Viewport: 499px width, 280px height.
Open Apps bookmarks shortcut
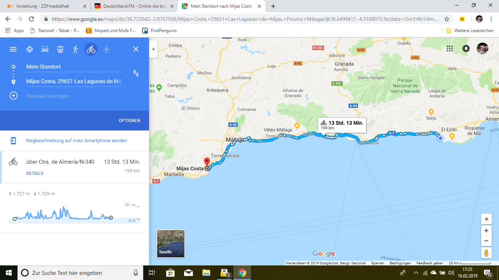tap(15, 31)
